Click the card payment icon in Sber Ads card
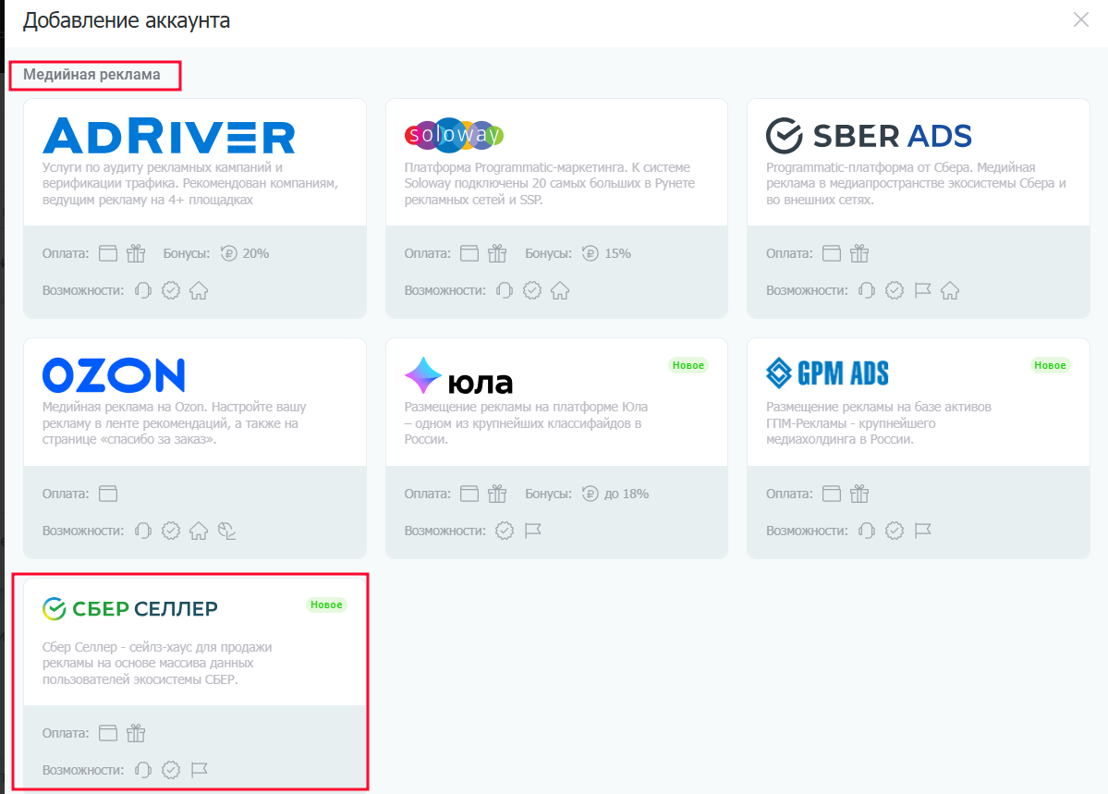This screenshot has width=1108, height=794. pyautogui.click(x=832, y=253)
